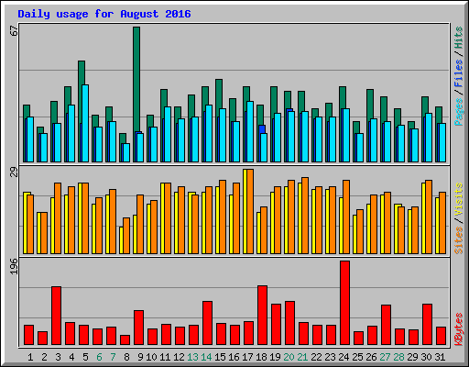Click day label '31' on x-axis
Screen dimensions: 469x367
(440, 357)
